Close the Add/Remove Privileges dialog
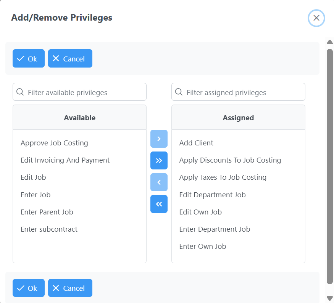334x303 pixels. coord(316,18)
